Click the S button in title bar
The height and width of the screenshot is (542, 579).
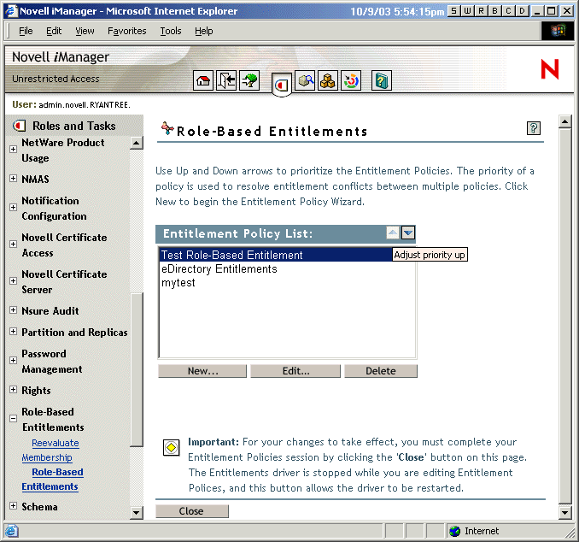click(x=453, y=11)
